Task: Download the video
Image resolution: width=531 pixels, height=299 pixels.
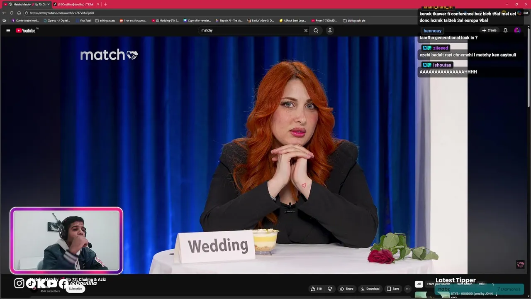Action: click(370, 289)
